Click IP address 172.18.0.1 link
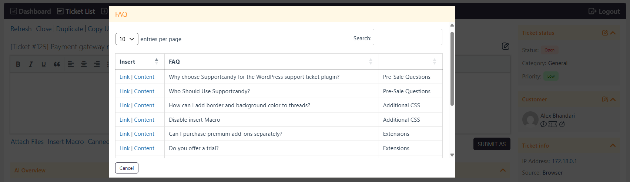630x182 pixels. [564, 161]
